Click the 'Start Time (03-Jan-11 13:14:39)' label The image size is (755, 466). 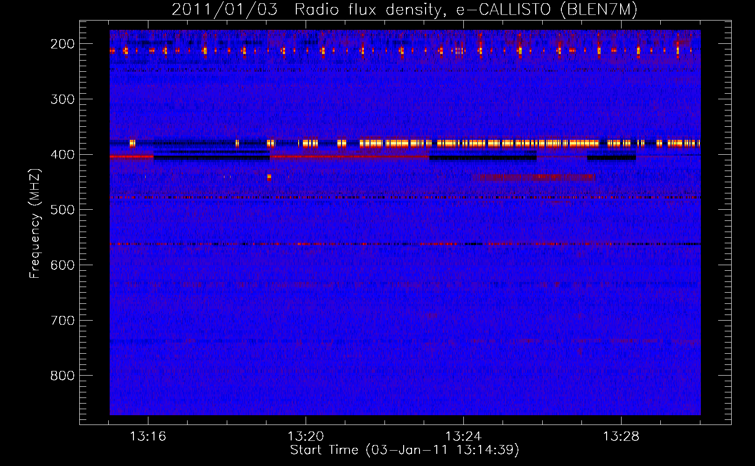pyautogui.click(x=405, y=450)
